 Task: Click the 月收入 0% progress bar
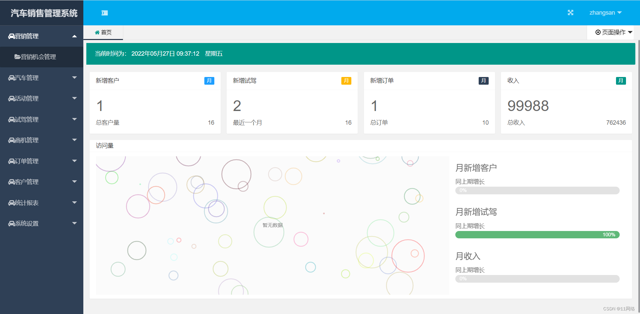[x=537, y=279]
